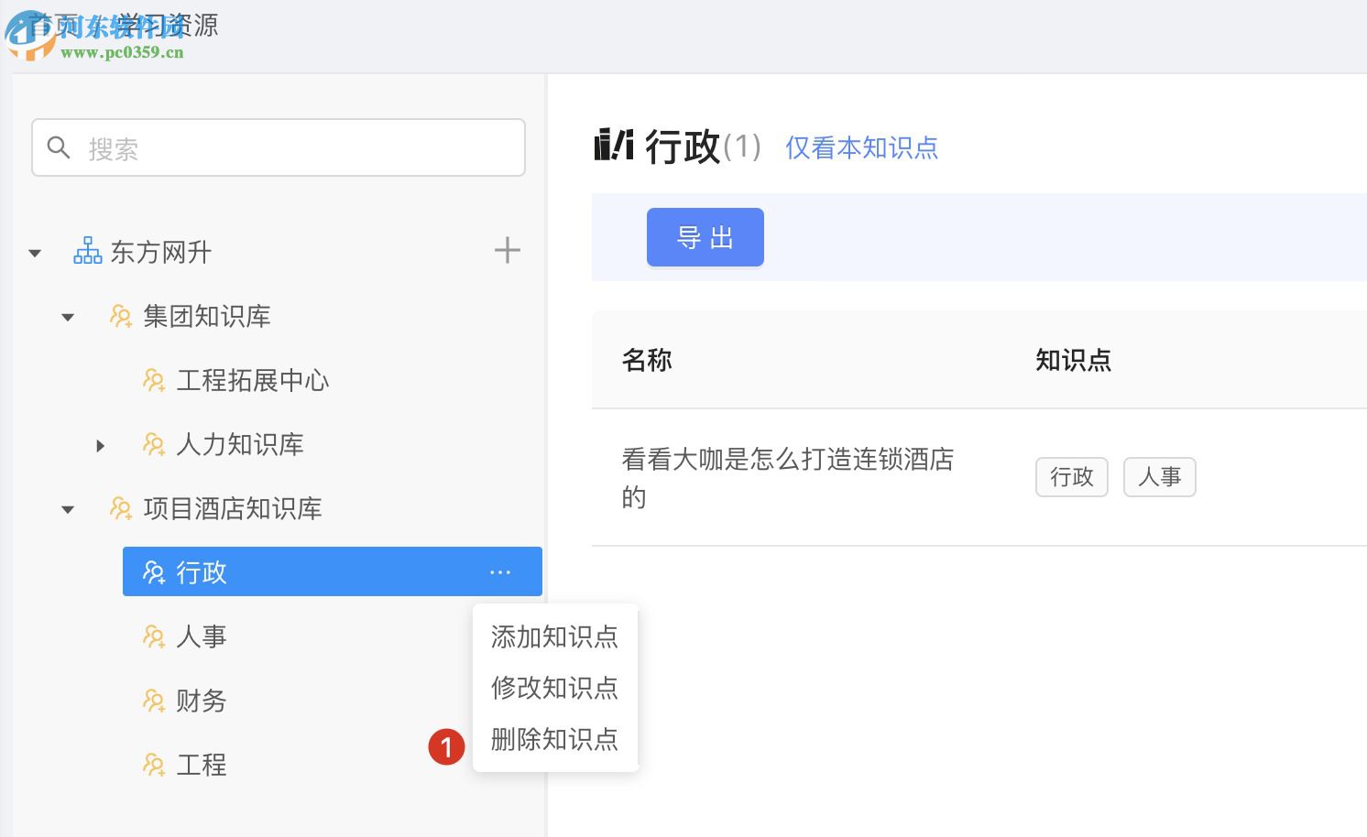
Task: Select the 项目酒店知识库 tree item
Action: point(233,508)
